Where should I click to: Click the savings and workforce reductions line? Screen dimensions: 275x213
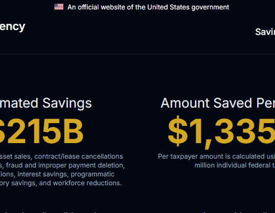pyautogui.click(x=61, y=183)
